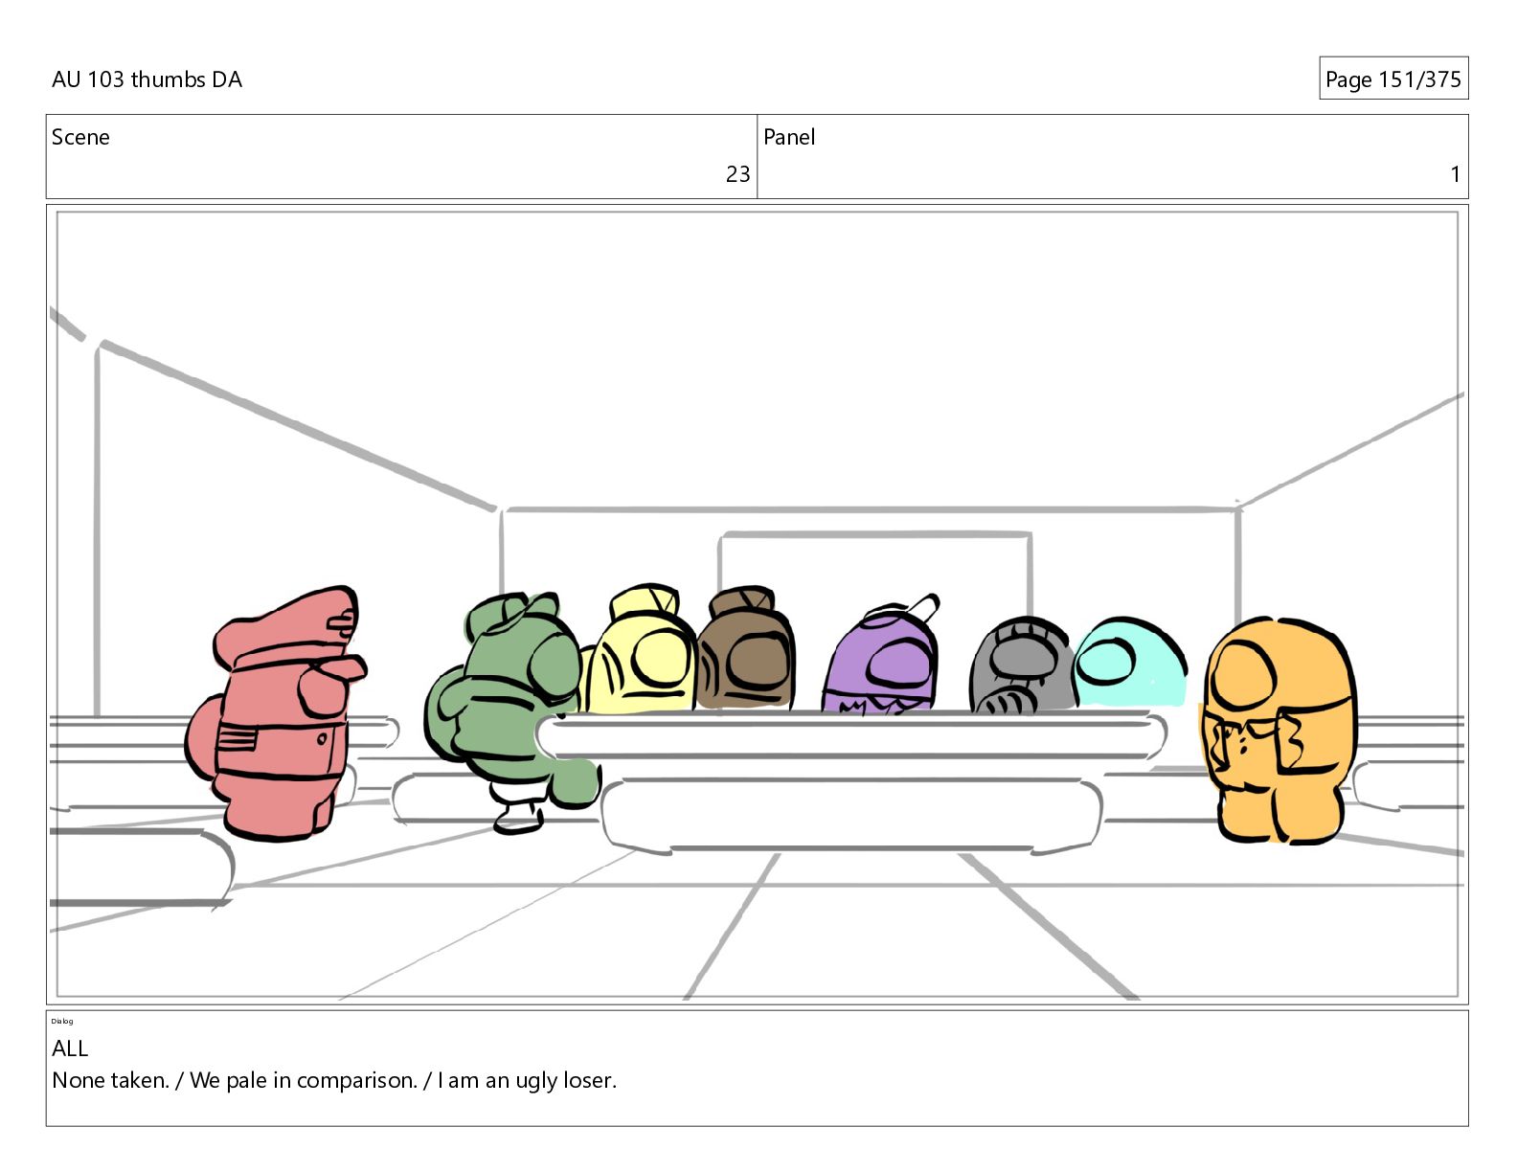The width and height of the screenshot is (1517, 1172).
Task: Click the panel number 1
Action: (1455, 174)
